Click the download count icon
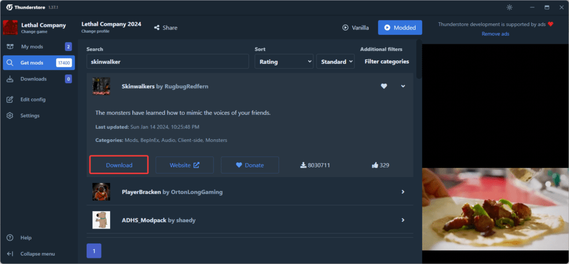 [x=303, y=165]
